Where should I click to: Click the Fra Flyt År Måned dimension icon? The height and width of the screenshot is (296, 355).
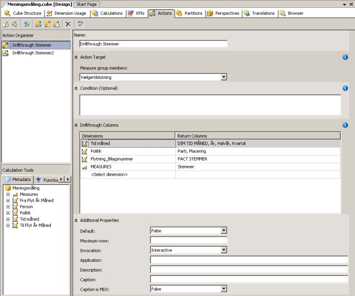tap(15, 201)
